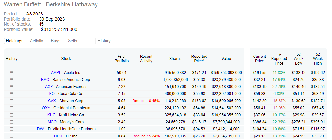Screen dimensions: 332x140
Task: Select DaVita's 52 week high $116.97
Action: coord(318,129)
